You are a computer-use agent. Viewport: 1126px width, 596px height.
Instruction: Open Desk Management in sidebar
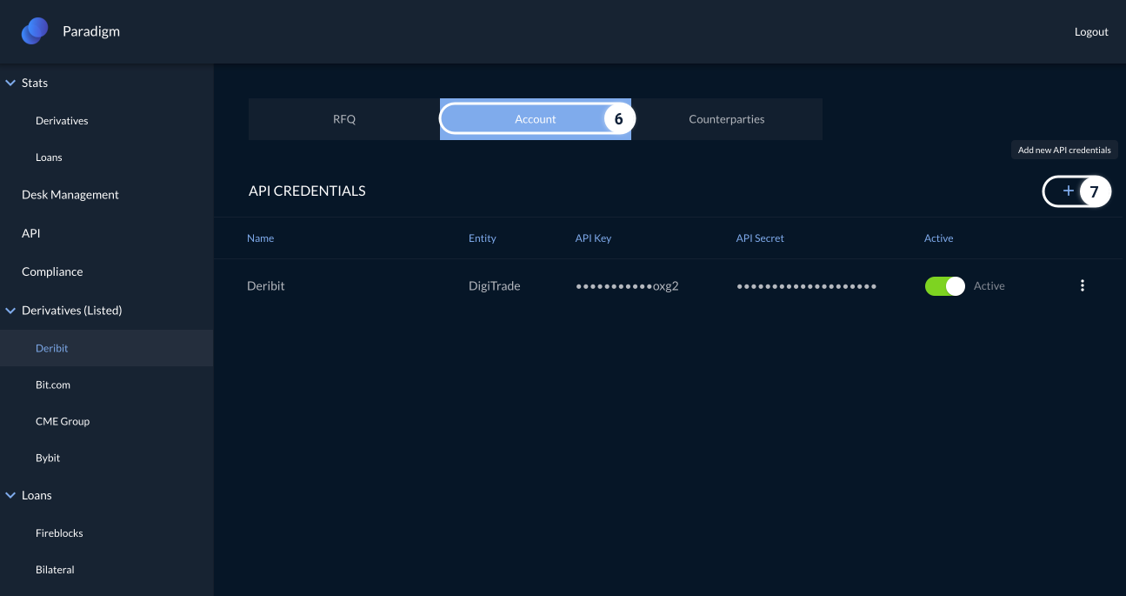(x=70, y=195)
